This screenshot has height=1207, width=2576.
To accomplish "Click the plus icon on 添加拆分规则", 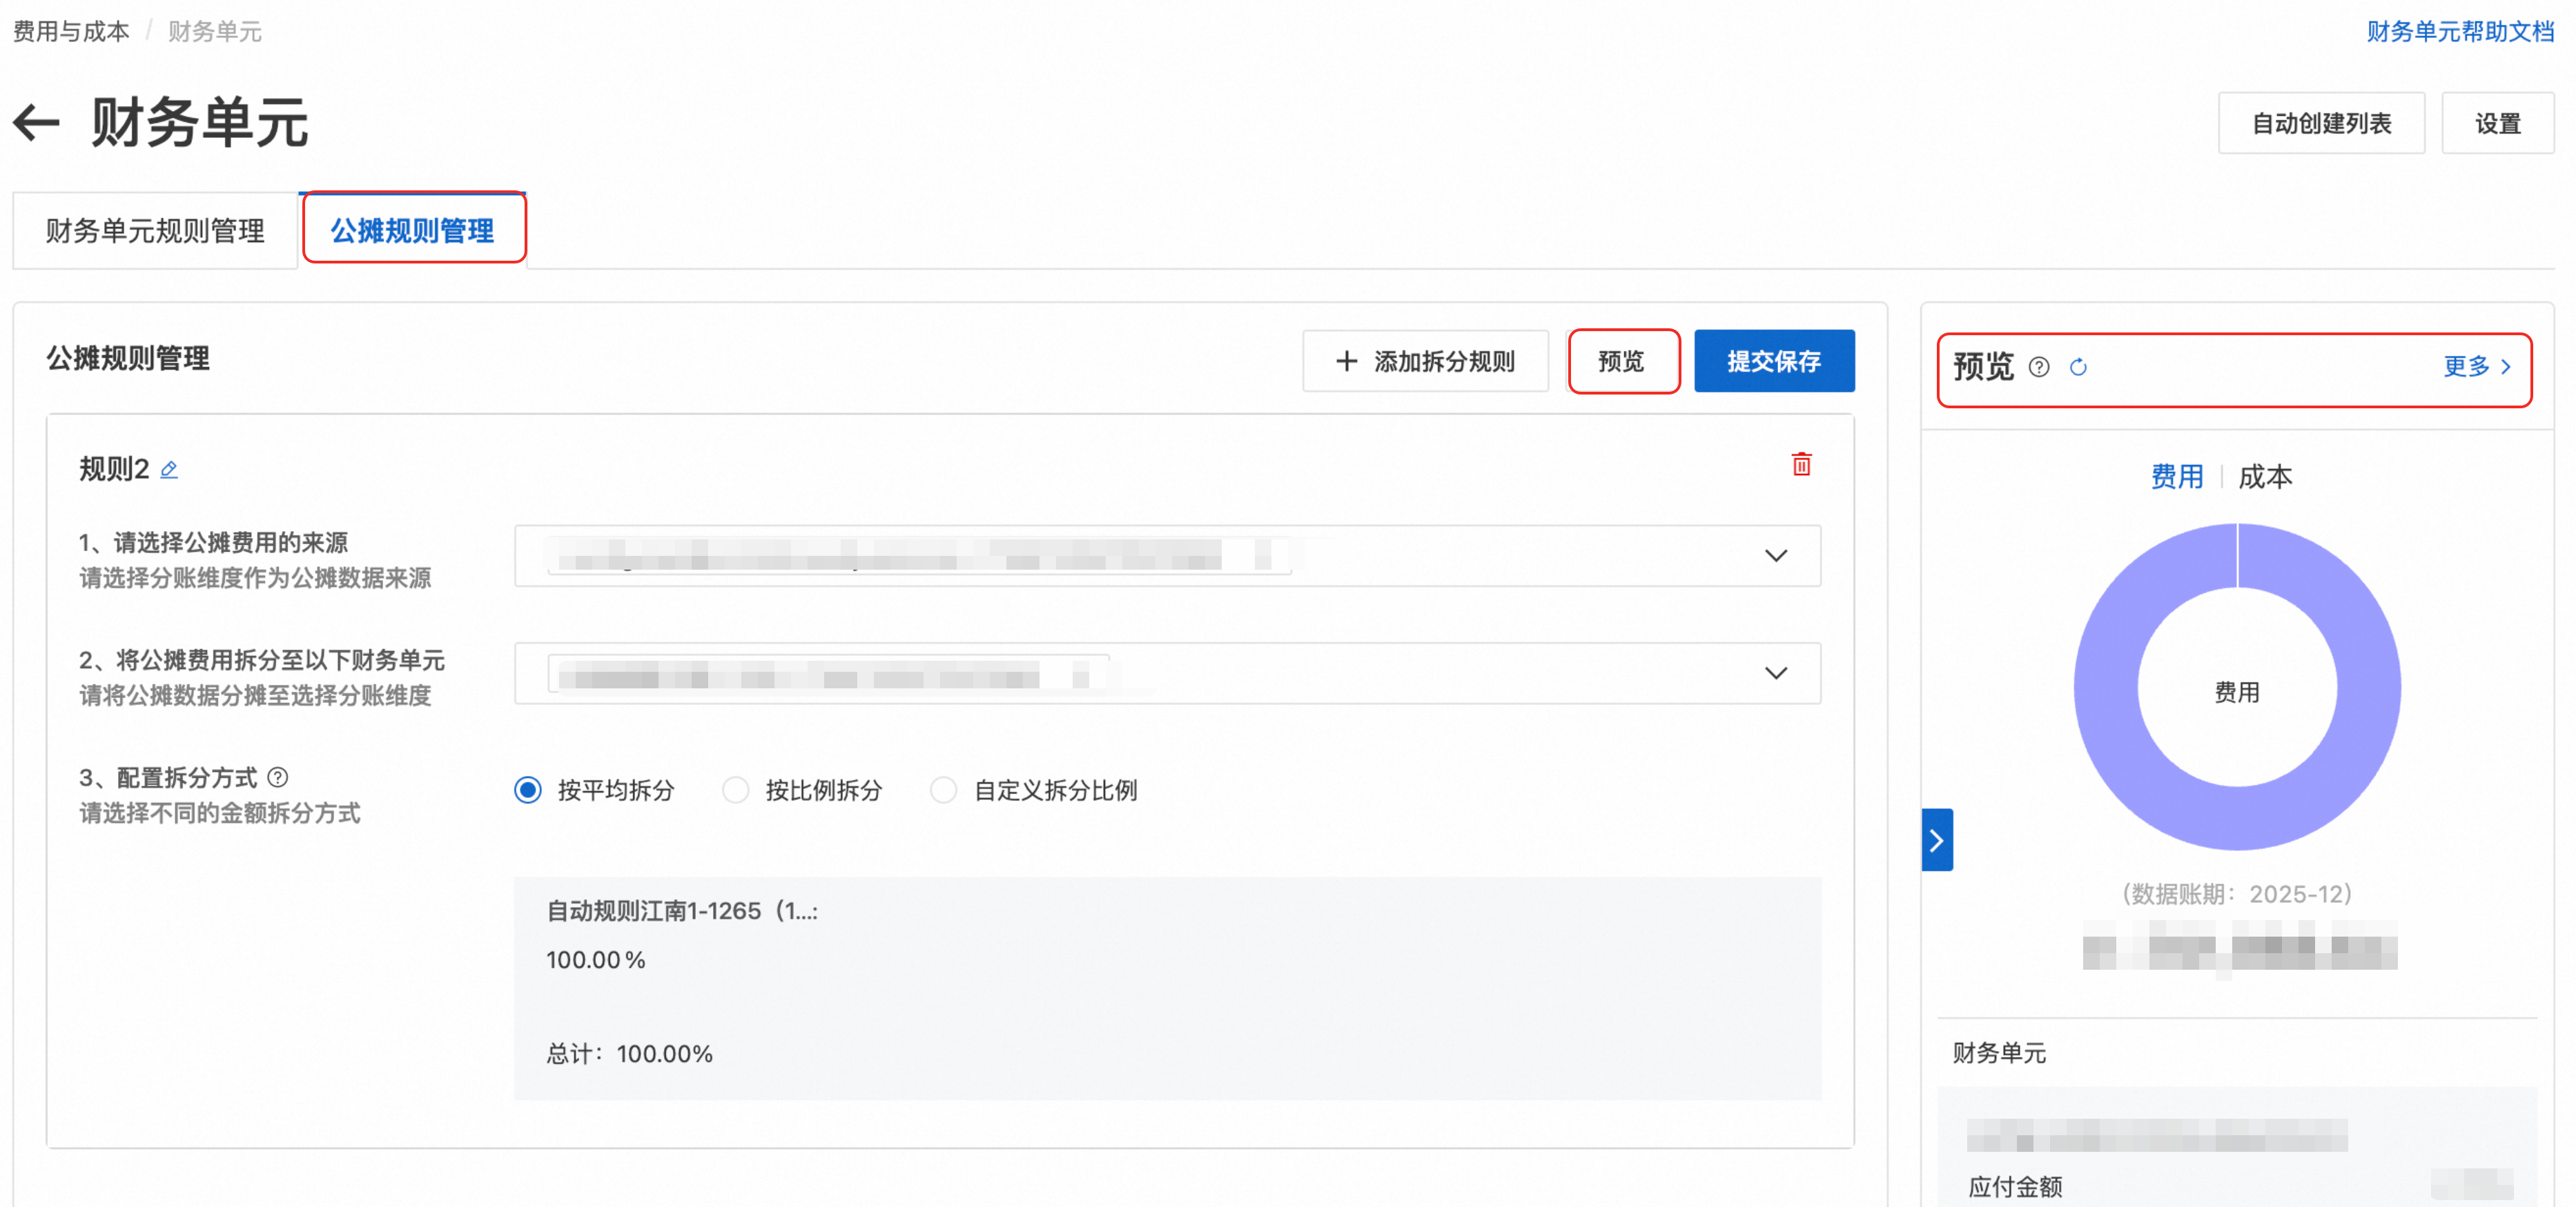I will click(1346, 361).
